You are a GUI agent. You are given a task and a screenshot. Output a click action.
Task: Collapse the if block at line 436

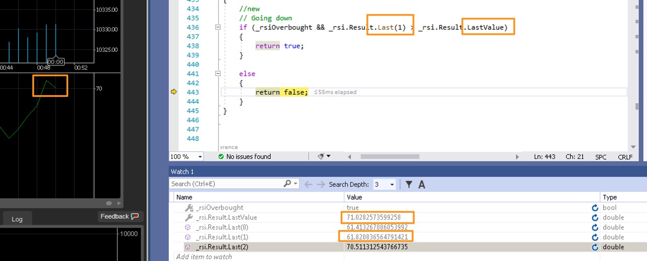coord(218,27)
